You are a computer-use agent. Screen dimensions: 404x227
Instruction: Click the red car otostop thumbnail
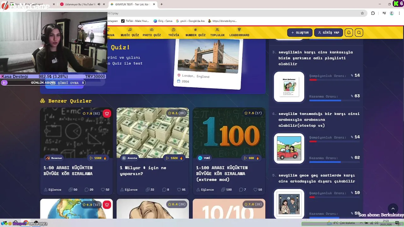(289, 148)
